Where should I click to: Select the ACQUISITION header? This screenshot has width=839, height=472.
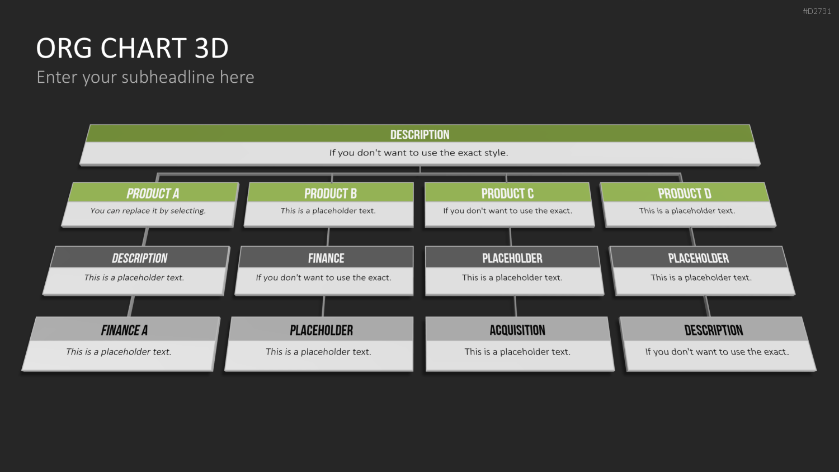pyautogui.click(x=517, y=331)
